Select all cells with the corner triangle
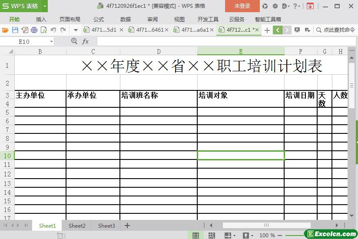Screen dimensions: 358x239 (x=10, y=51)
